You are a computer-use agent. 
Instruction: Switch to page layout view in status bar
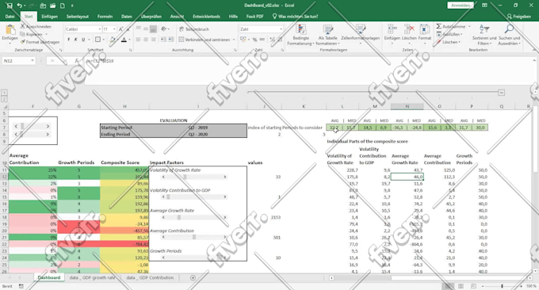[461, 286]
